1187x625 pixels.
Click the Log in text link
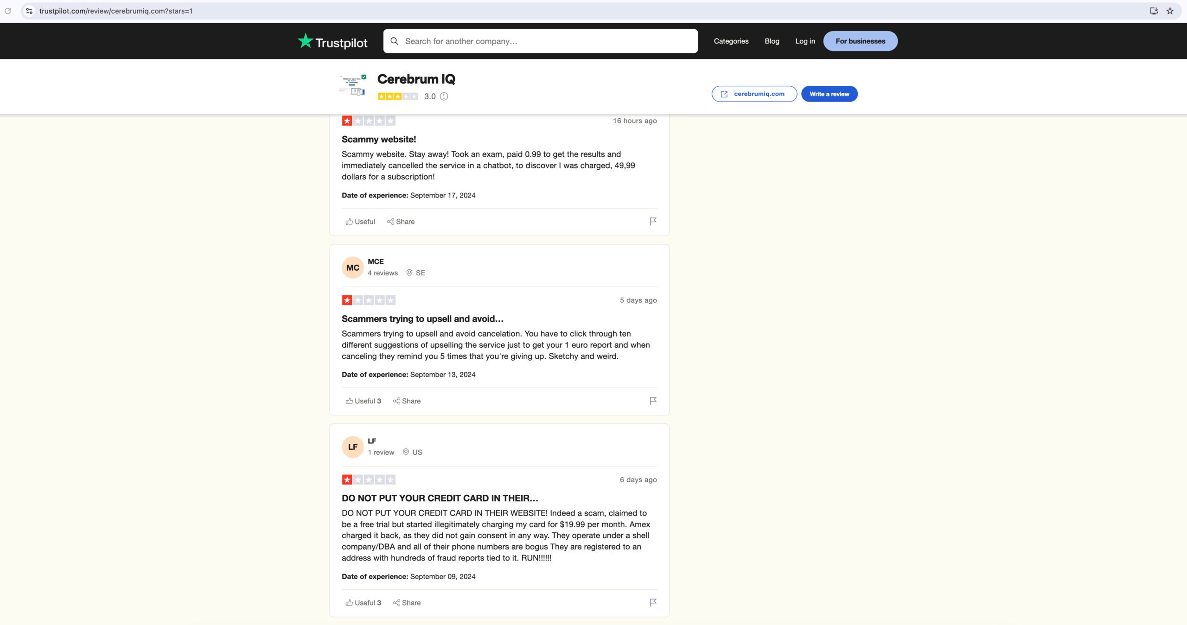804,41
